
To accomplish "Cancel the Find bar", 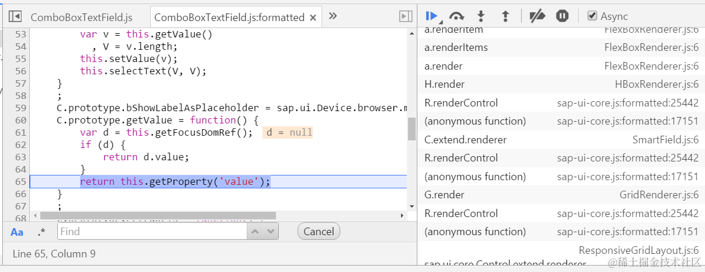I will (x=319, y=232).
